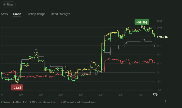Select the Graph tab

pyautogui.click(x=17, y=14)
